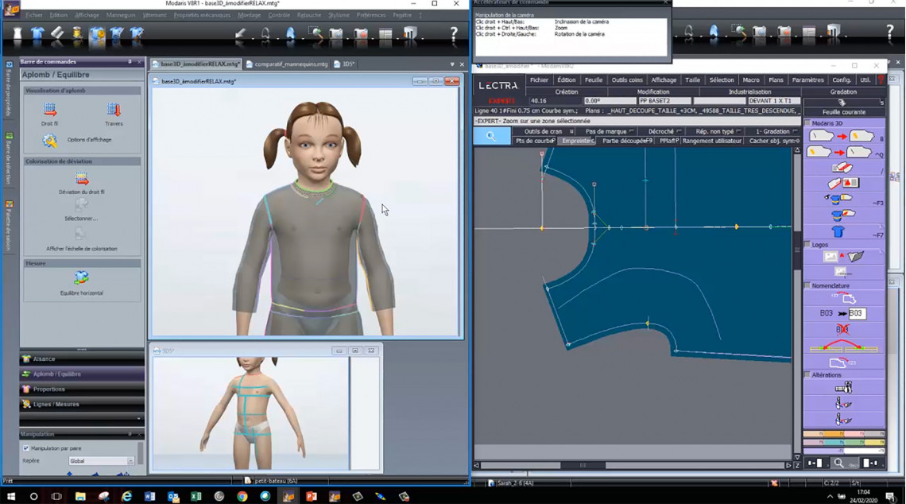Screen dimensions: 906x504
Task: Toggle the Modaris 3D section checkbox
Action: tap(807, 123)
